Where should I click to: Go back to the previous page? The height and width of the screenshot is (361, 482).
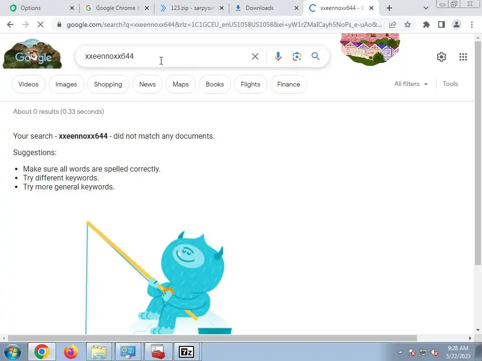point(10,24)
